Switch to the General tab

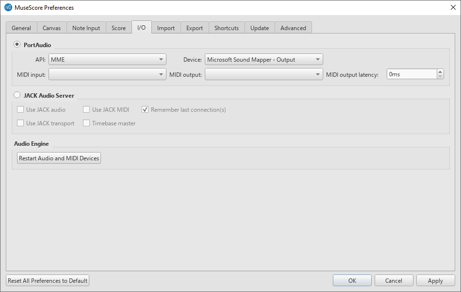pos(21,28)
